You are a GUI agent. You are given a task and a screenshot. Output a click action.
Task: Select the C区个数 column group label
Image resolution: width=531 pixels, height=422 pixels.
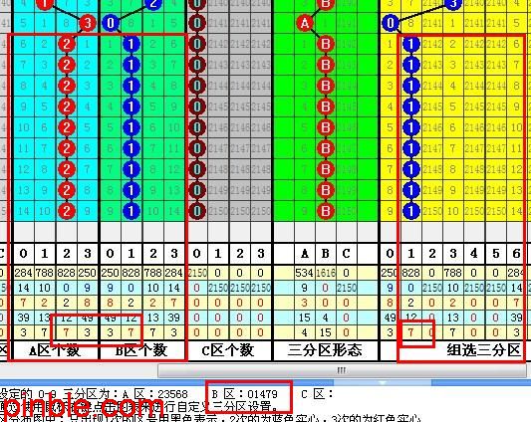(228, 350)
